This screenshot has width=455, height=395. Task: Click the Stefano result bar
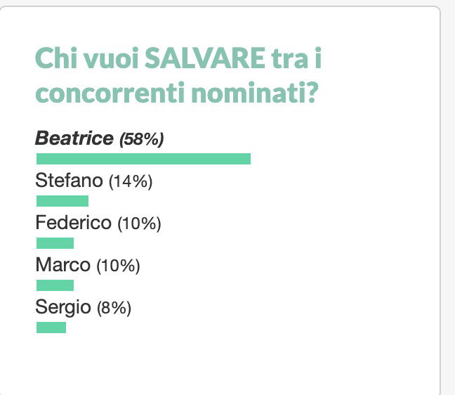click(62, 201)
